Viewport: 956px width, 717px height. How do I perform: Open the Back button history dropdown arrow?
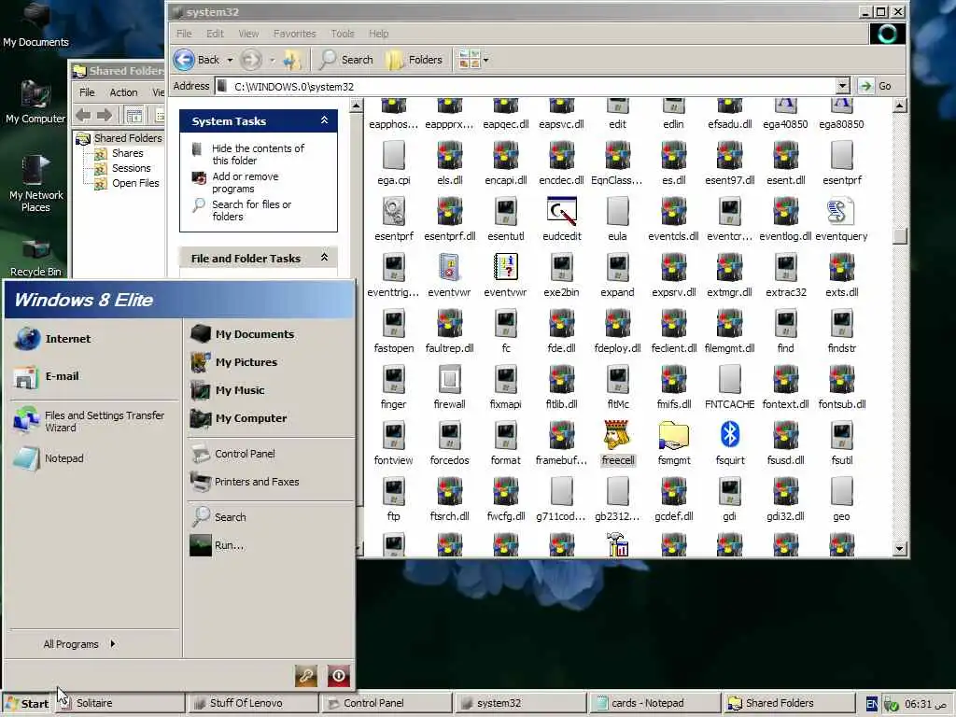coord(230,60)
